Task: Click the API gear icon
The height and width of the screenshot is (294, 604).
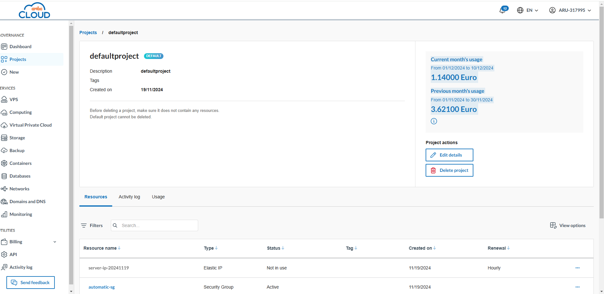Action: point(4,254)
